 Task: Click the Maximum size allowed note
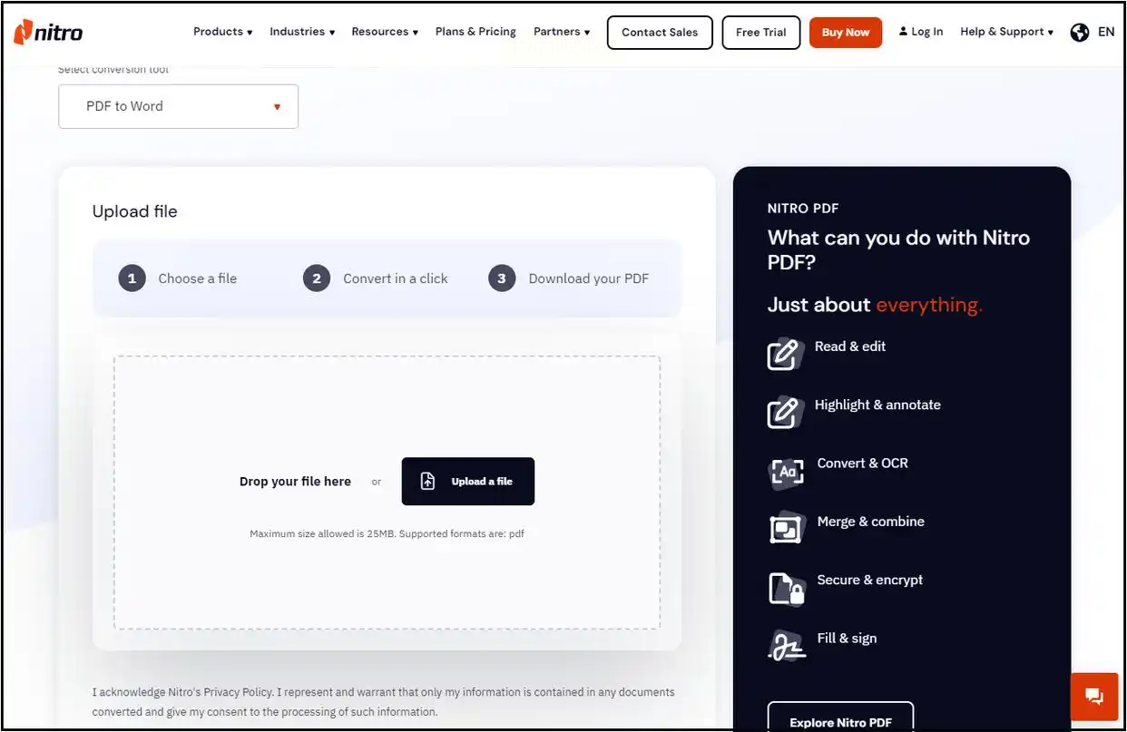(387, 533)
